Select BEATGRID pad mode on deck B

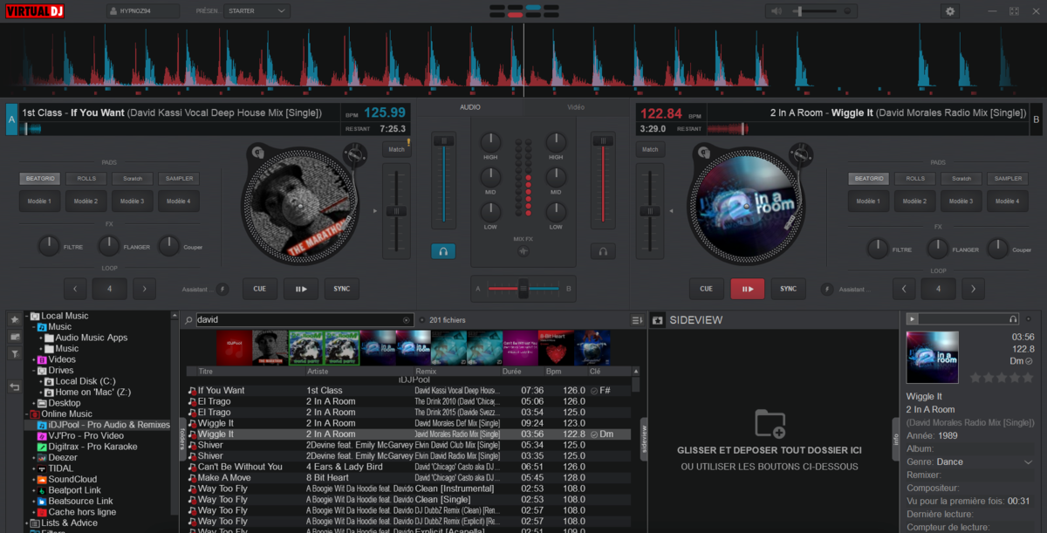(869, 178)
